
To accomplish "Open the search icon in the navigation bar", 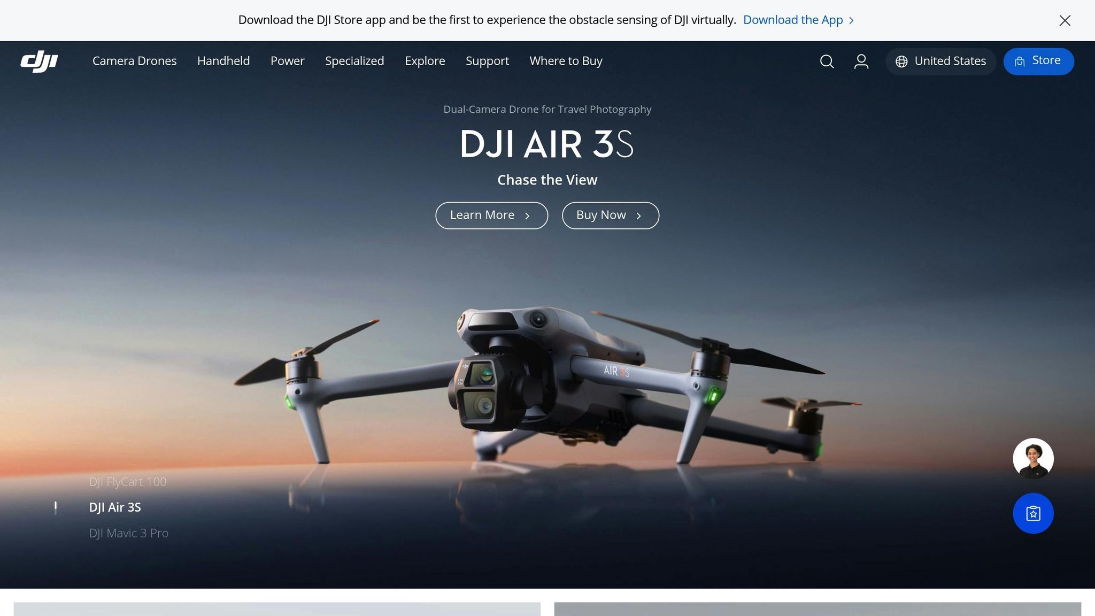I will click(827, 61).
